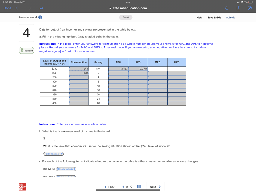The image size is (256, 192).
Task: Click the McGraw Hill logo
Action: click(x=22, y=186)
